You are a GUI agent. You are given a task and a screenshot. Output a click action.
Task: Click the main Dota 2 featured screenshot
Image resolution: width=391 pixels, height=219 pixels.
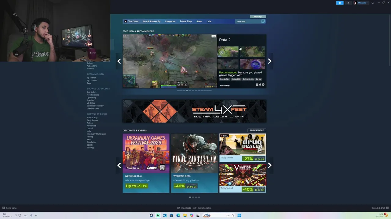pyautogui.click(x=170, y=61)
